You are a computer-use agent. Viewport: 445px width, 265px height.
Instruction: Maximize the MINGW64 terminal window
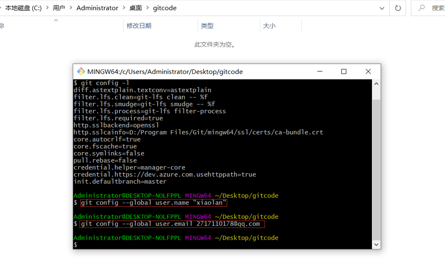[x=344, y=72]
